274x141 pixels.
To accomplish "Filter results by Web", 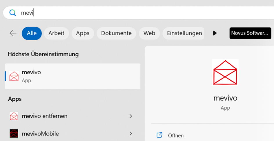I will (x=149, y=33).
